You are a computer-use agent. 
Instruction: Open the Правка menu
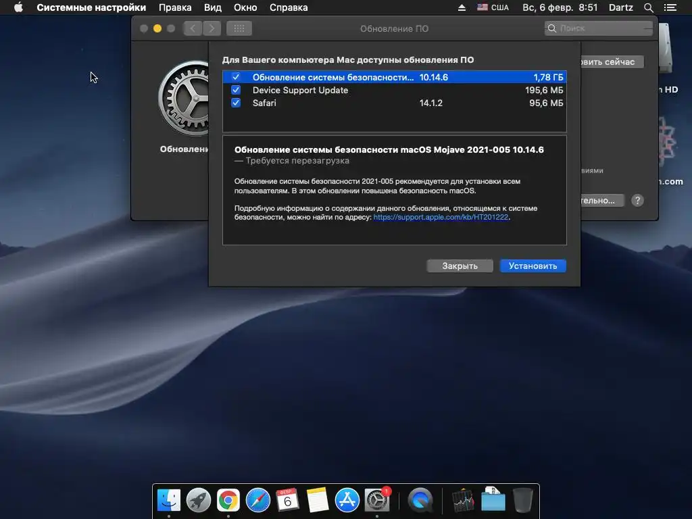175,7
